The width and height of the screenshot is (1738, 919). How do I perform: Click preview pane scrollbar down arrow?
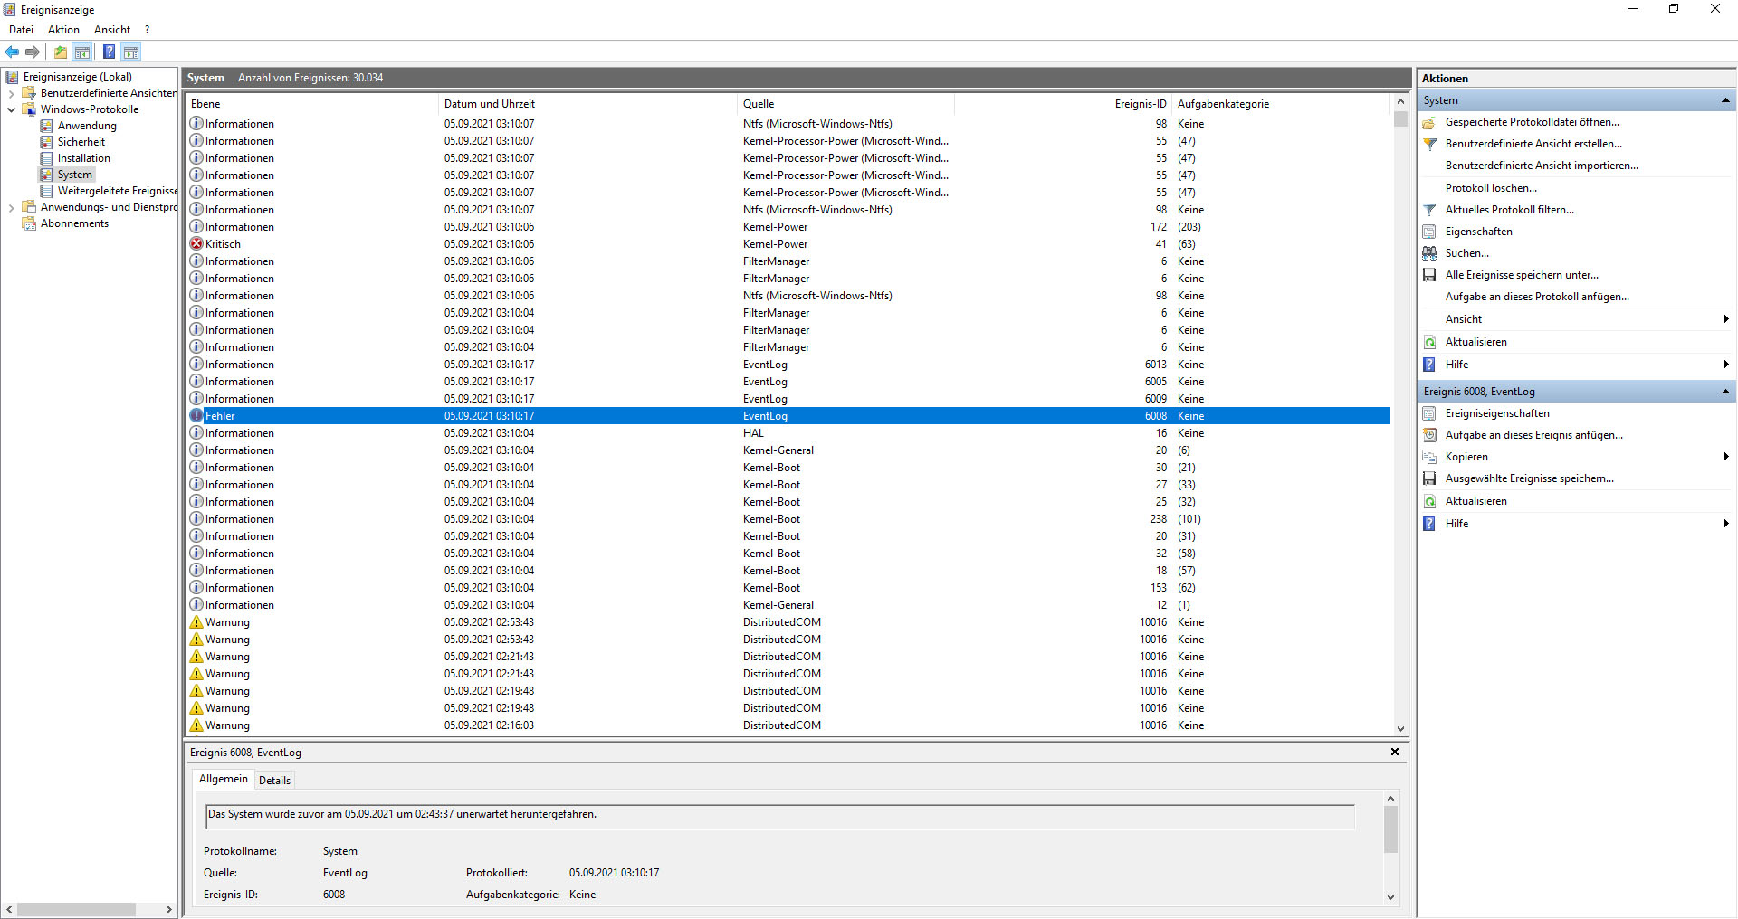(x=1391, y=897)
